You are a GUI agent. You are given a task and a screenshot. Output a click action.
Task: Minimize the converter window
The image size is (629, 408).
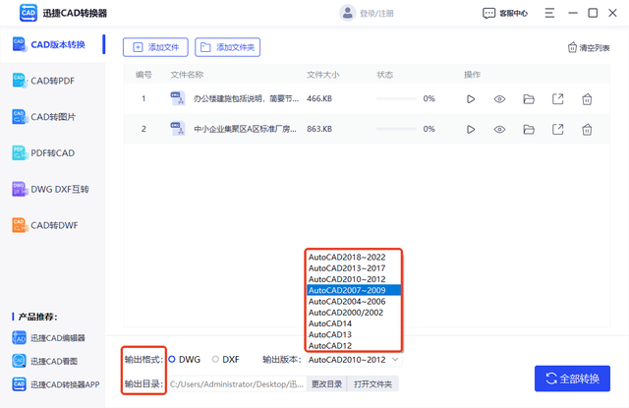tap(573, 13)
